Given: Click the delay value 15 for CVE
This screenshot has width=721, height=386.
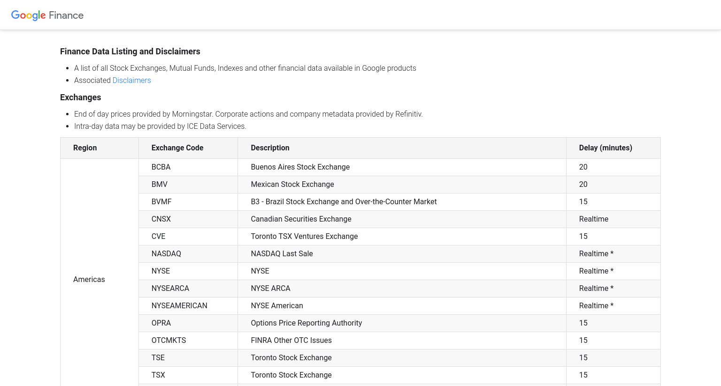Looking at the screenshot, I should 583,236.
